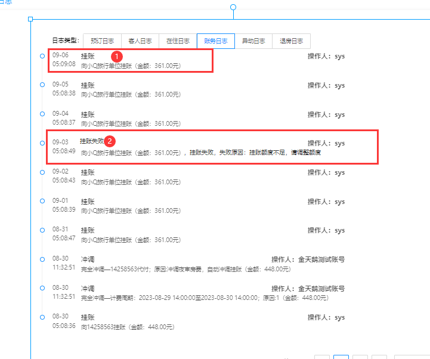Screen dimensions: 430x359
Task: Click the 09-02 05:08:43 timestamp
Action: click(x=64, y=176)
